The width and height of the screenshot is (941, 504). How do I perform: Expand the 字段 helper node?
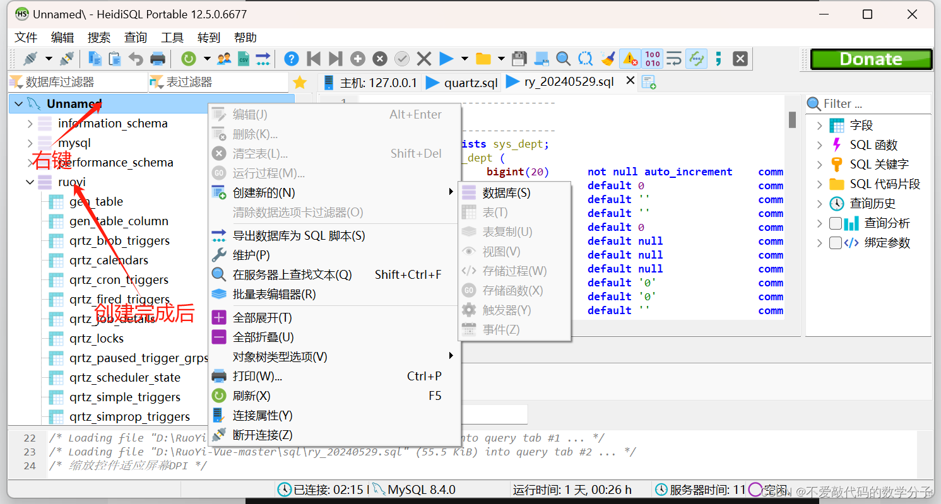click(x=819, y=126)
